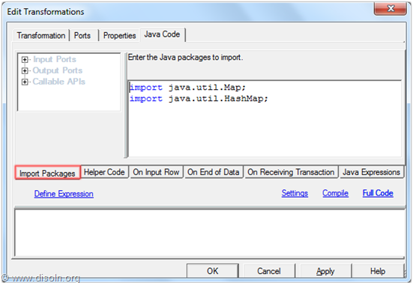Expand the Input Ports tree node
This screenshot has height=283, width=413.
(x=25, y=60)
